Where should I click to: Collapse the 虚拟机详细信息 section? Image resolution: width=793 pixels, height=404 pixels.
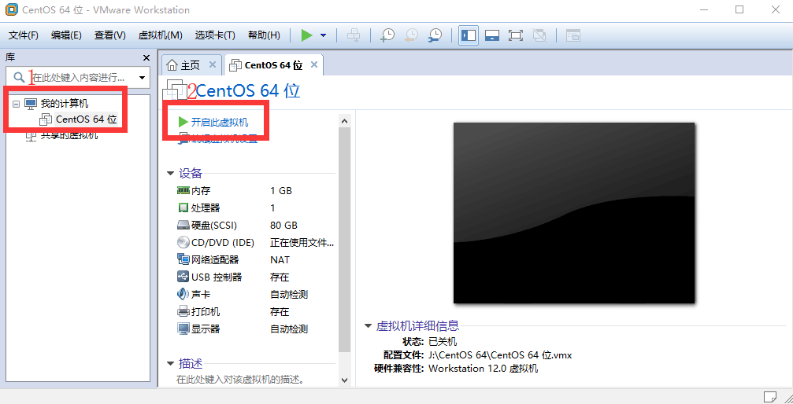(x=369, y=325)
